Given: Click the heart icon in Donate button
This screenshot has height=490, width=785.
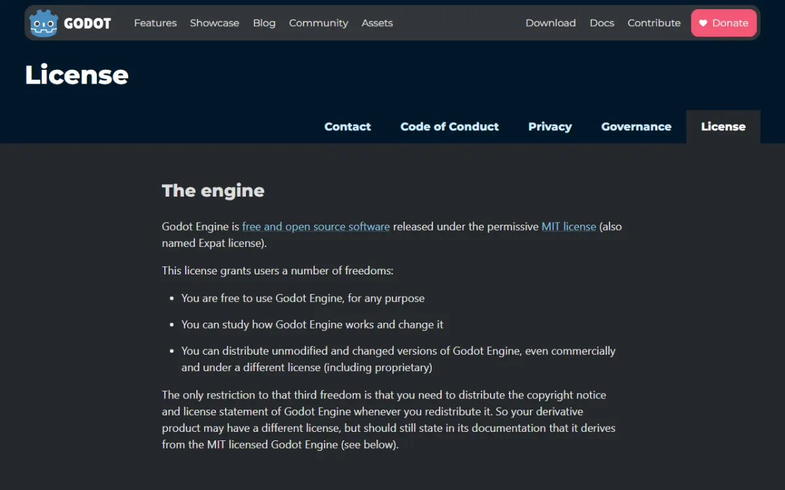Looking at the screenshot, I should pos(704,23).
